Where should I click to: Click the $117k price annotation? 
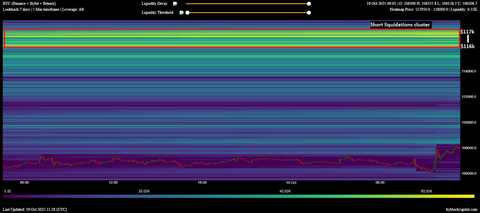[x=467, y=31]
